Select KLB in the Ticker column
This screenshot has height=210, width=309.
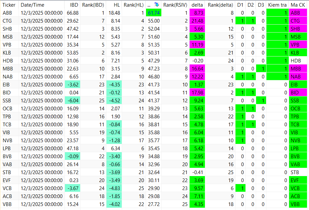(x=7, y=53)
